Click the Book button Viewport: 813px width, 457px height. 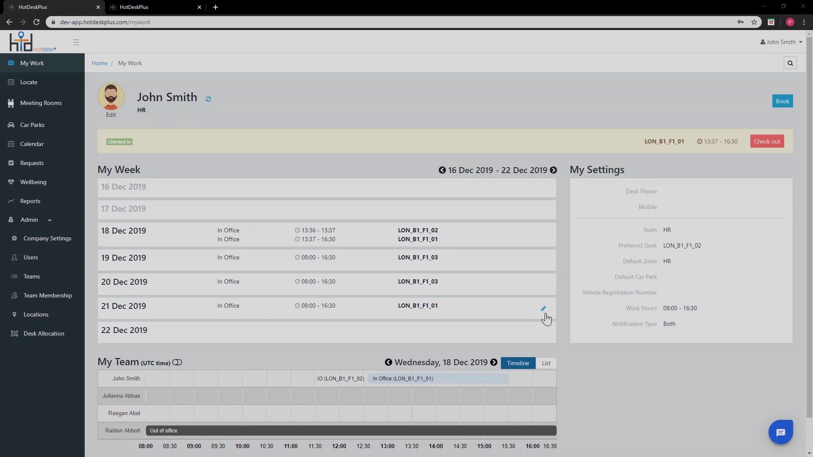click(782, 101)
